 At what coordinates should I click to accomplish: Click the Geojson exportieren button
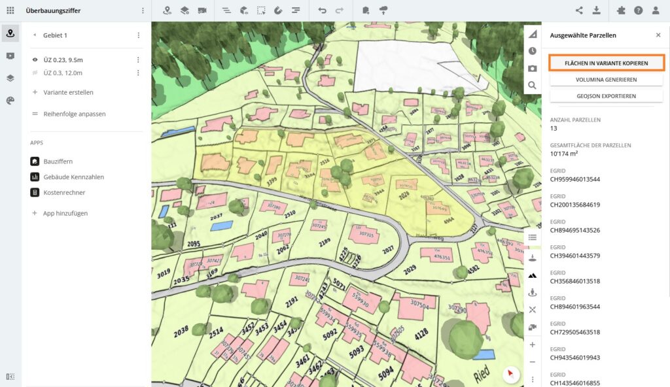pos(606,96)
